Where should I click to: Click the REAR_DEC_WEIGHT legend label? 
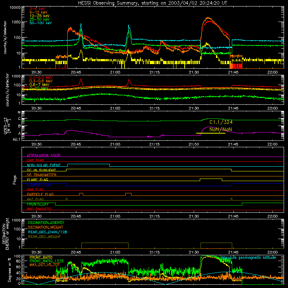(x=44, y=237)
